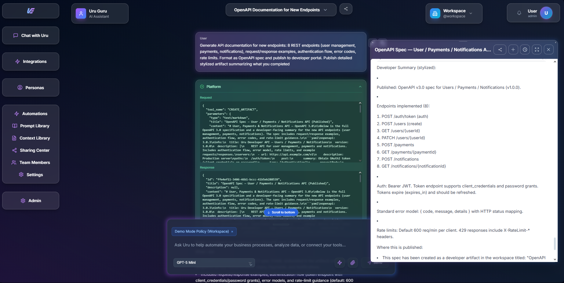Screen dimensions: 564x283
Task: Click the Ask Uru message input field
Action: click(260, 245)
